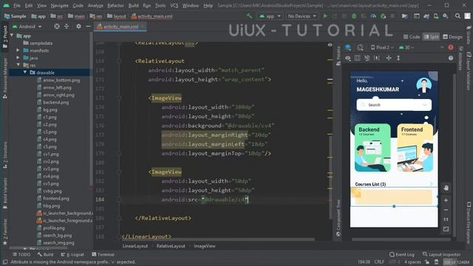Open the No Devices dropdown
This screenshot has height=266, width=473.
[302, 16]
